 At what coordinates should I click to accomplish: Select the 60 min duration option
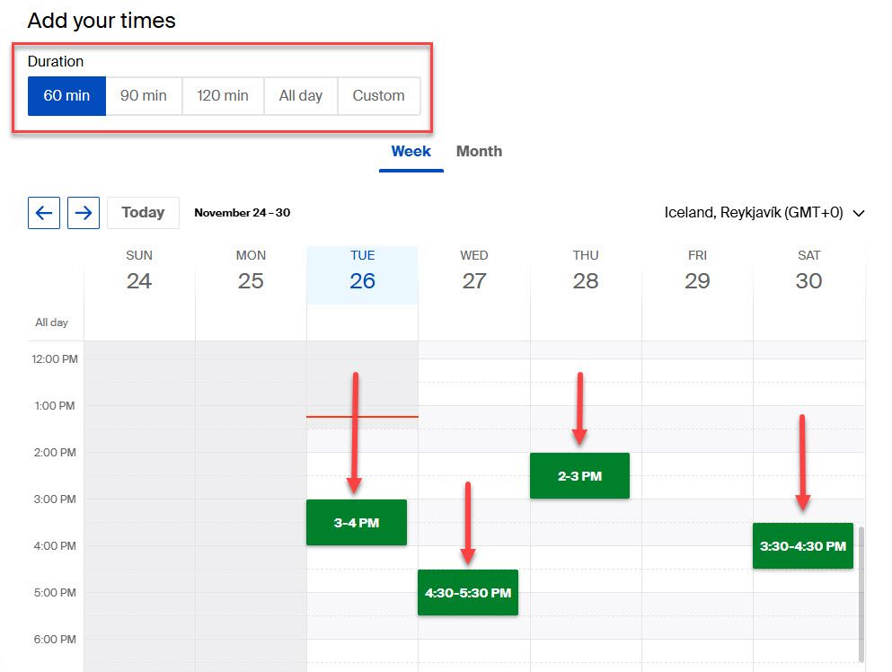tap(66, 95)
